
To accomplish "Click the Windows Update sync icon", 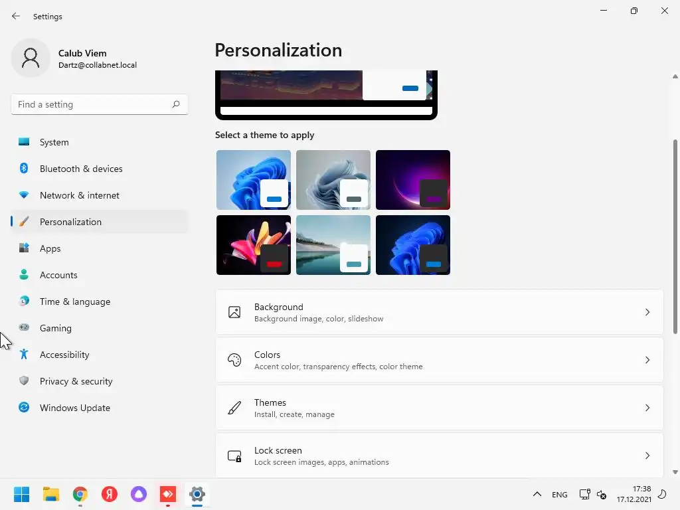I will [24, 407].
